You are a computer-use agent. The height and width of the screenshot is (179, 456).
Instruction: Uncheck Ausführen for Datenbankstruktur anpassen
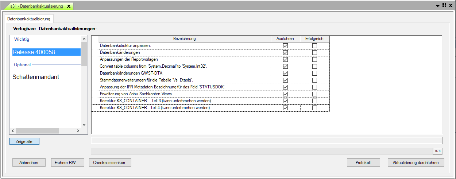coord(285,45)
